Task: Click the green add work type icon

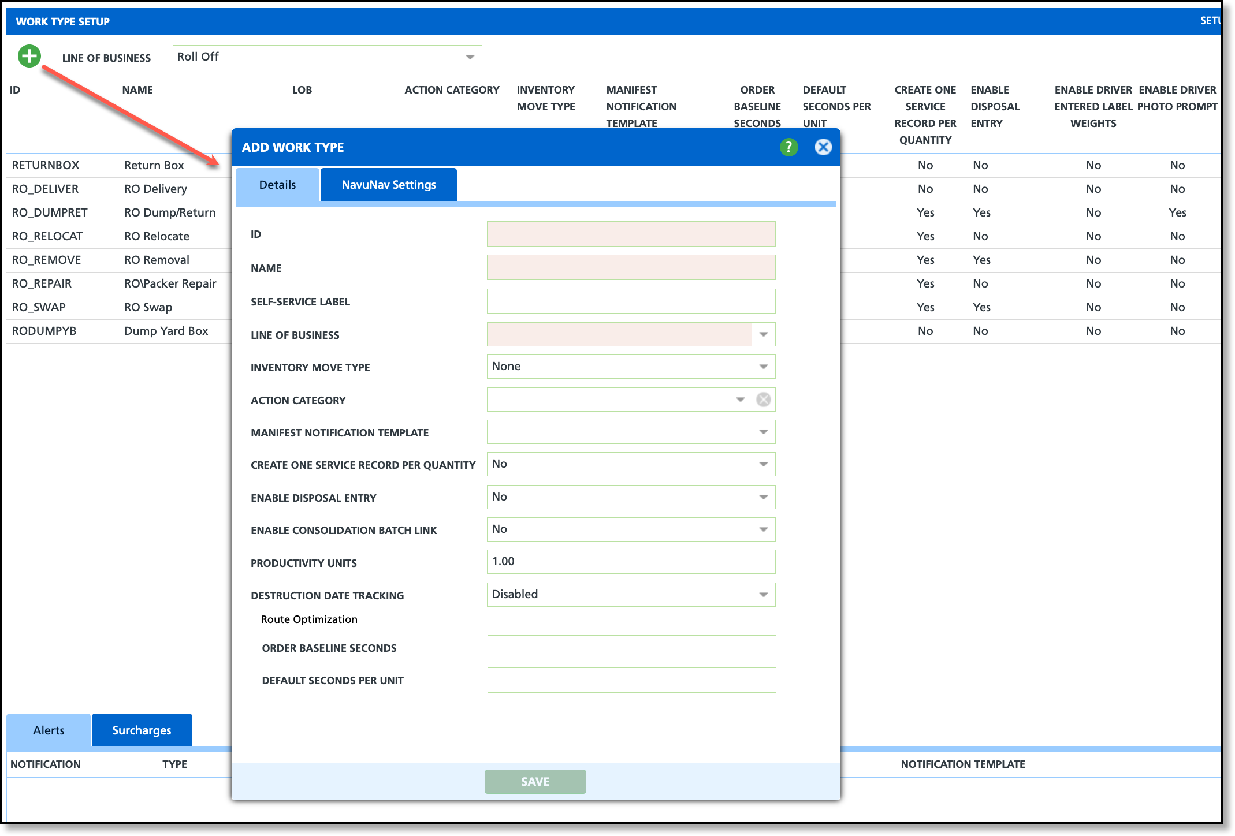Action: pos(29,57)
